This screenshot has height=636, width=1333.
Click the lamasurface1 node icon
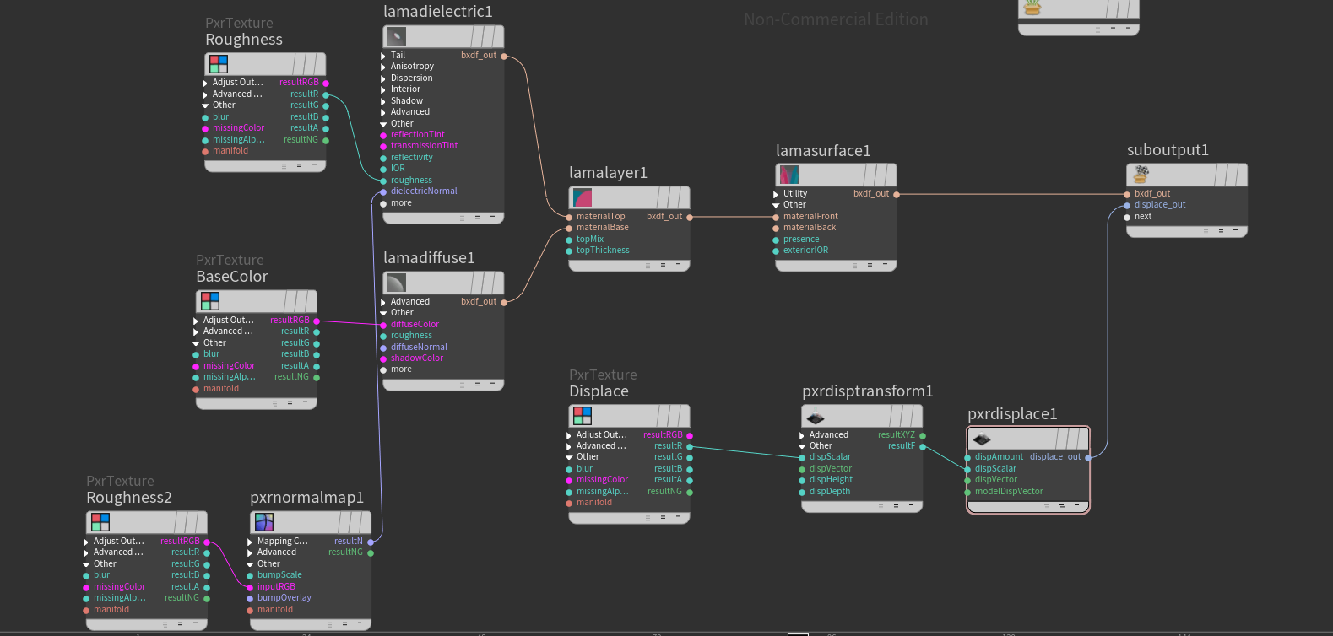[x=788, y=175]
